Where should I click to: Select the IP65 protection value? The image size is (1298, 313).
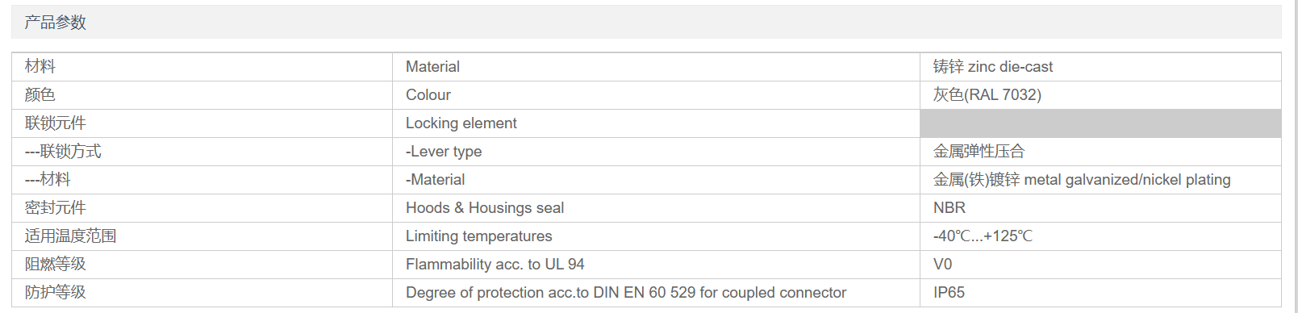(x=950, y=293)
